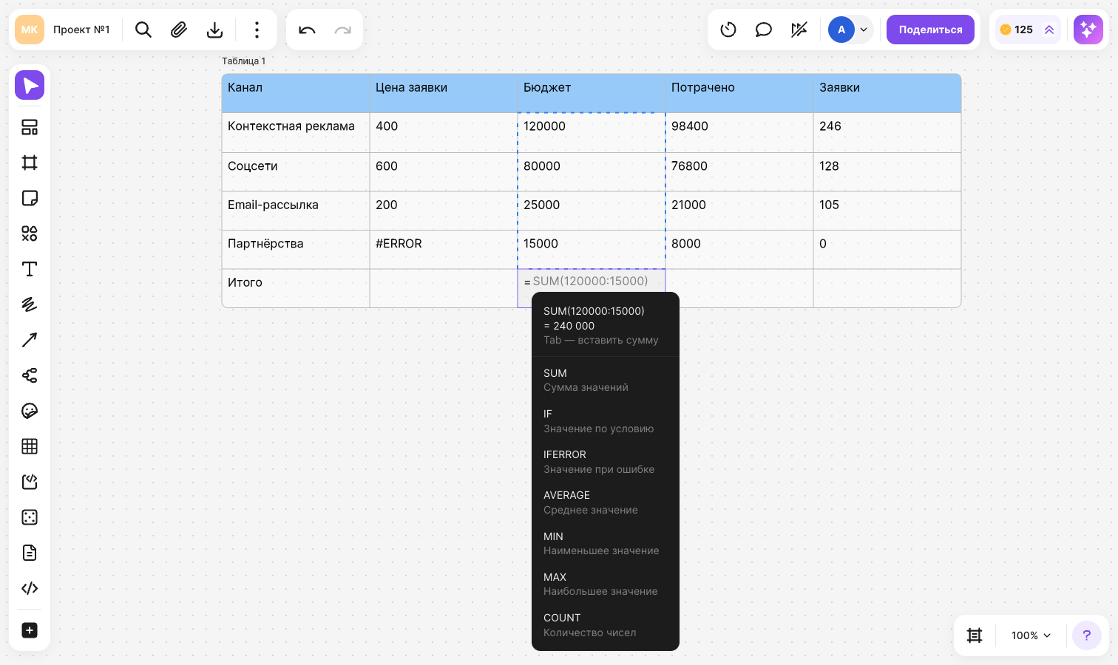
Task: Pick MAX function suggestion
Action: (606, 584)
